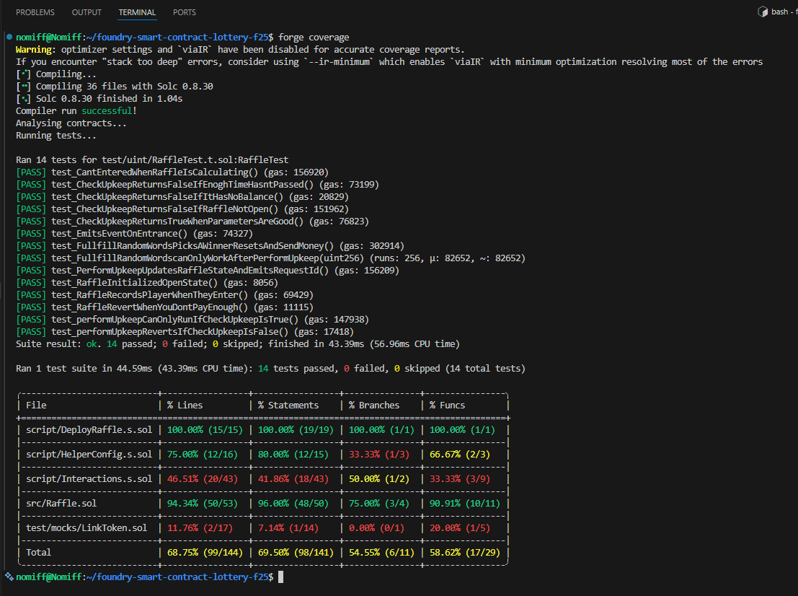Click Interactions lines value '46.51% (20/43)'
This screenshot has height=596, width=798.
point(202,478)
